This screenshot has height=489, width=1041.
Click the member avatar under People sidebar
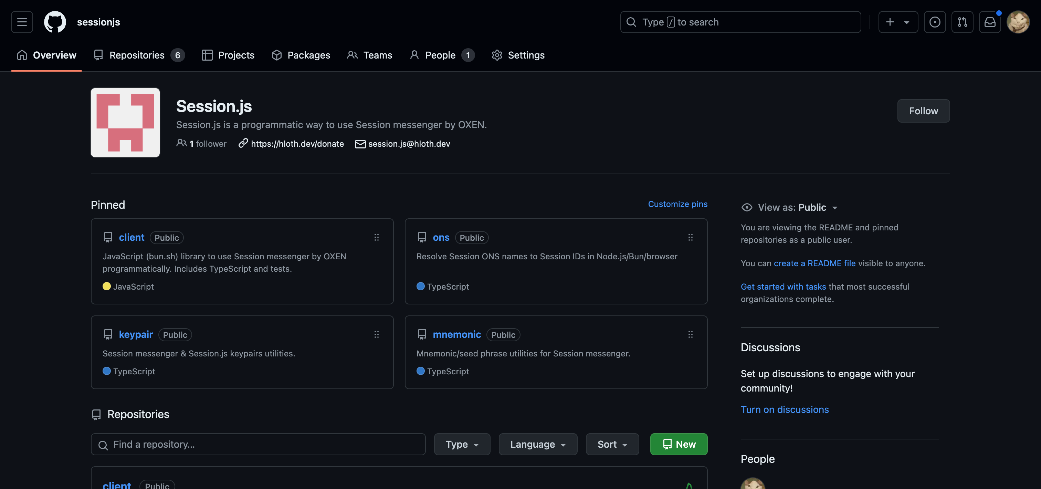753,484
